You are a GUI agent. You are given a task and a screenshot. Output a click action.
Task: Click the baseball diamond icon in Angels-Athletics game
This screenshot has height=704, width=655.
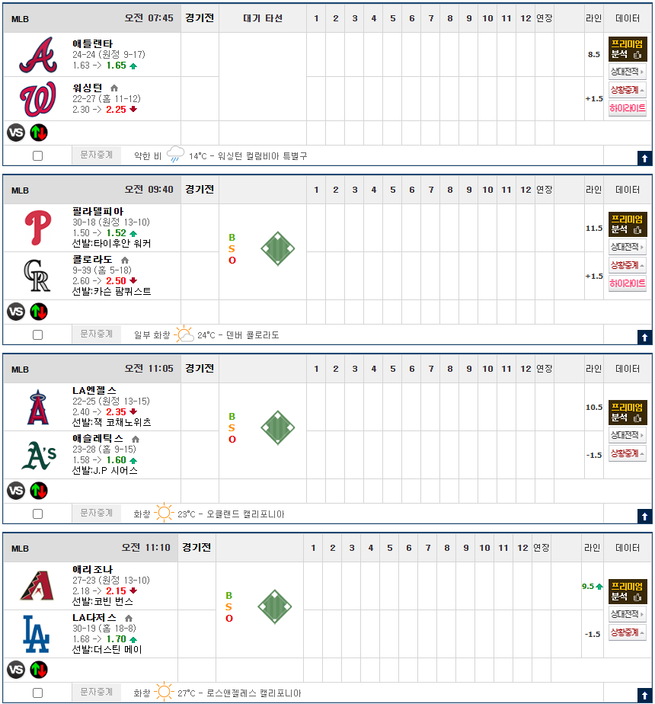point(277,427)
